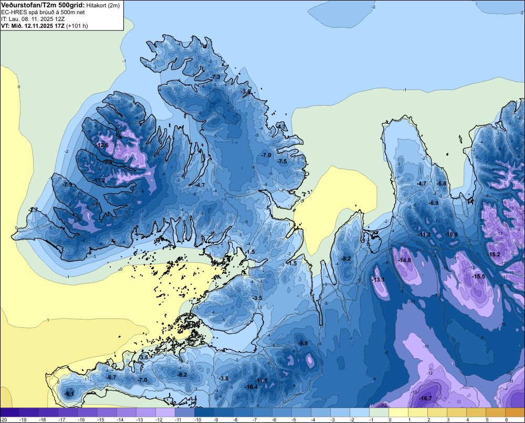Click the -11.3 temperature value
The width and height of the screenshot is (525, 423).
[x=425, y=234]
